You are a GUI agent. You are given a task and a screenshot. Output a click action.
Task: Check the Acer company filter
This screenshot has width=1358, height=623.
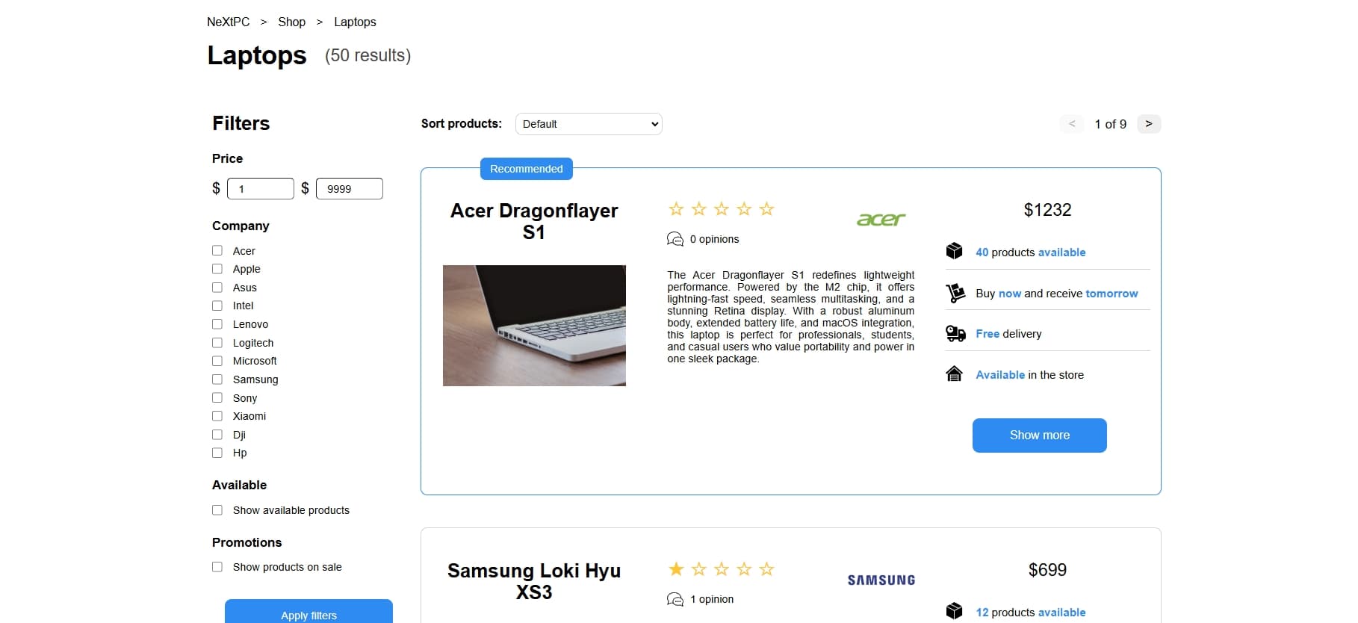[217, 250]
